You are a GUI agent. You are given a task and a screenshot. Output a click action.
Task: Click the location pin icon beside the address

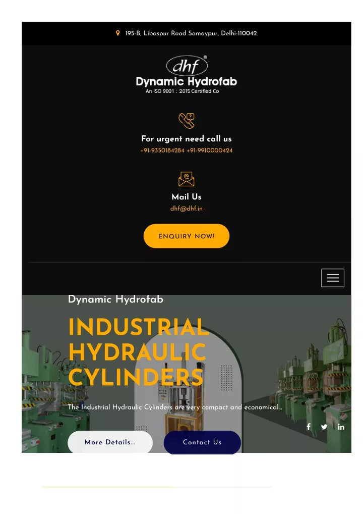[118, 33]
